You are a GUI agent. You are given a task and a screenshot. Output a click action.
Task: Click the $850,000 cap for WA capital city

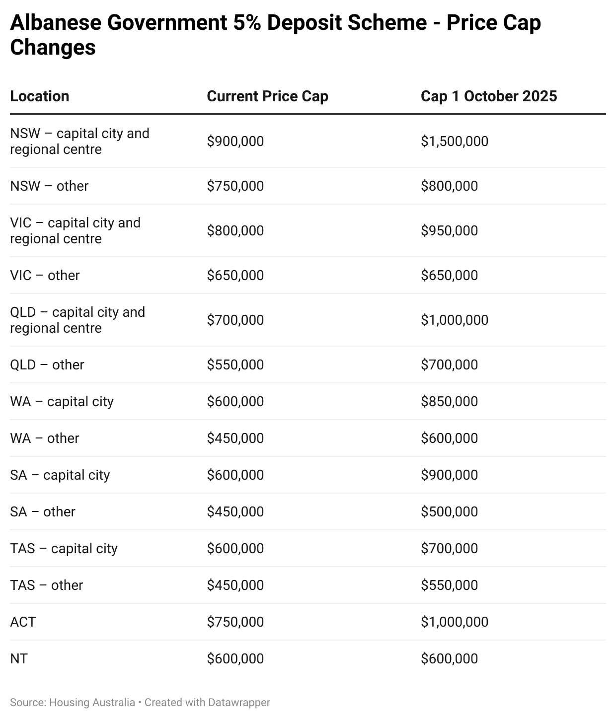pos(449,402)
